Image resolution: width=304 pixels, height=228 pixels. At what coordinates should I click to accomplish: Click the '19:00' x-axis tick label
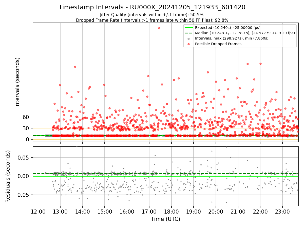pyautogui.click(x=194, y=212)
